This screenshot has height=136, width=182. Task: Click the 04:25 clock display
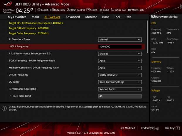(x=23, y=11)
